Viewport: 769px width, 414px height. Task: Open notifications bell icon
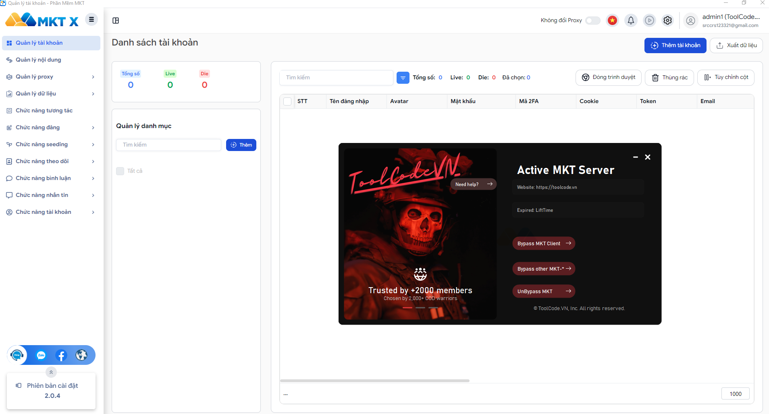click(631, 20)
